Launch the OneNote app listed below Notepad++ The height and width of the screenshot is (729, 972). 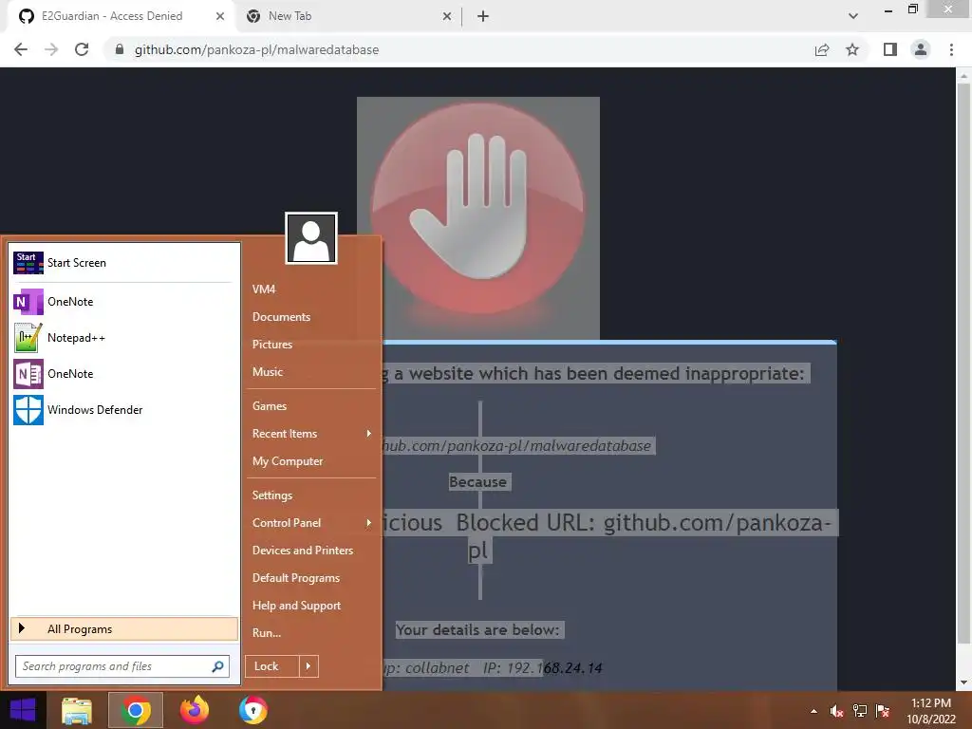click(x=28, y=374)
